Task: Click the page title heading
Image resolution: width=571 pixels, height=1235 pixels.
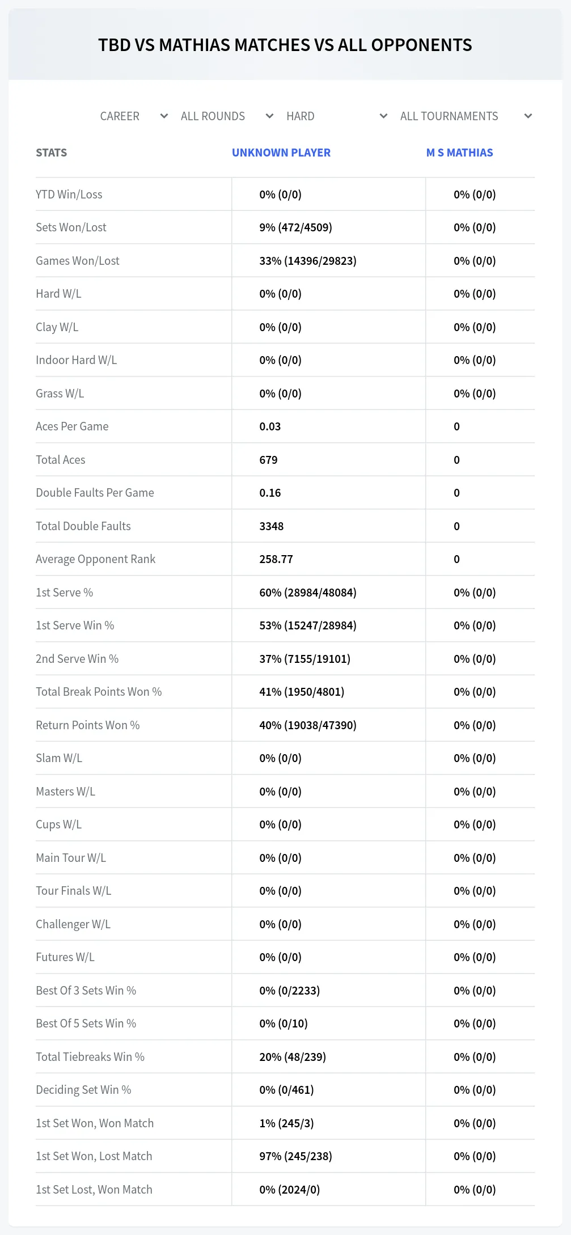Action: click(x=285, y=45)
